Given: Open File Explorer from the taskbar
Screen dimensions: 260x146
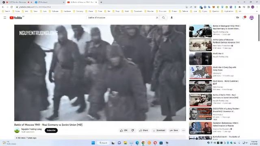Looking at the screenshot, I should (125, 143).
